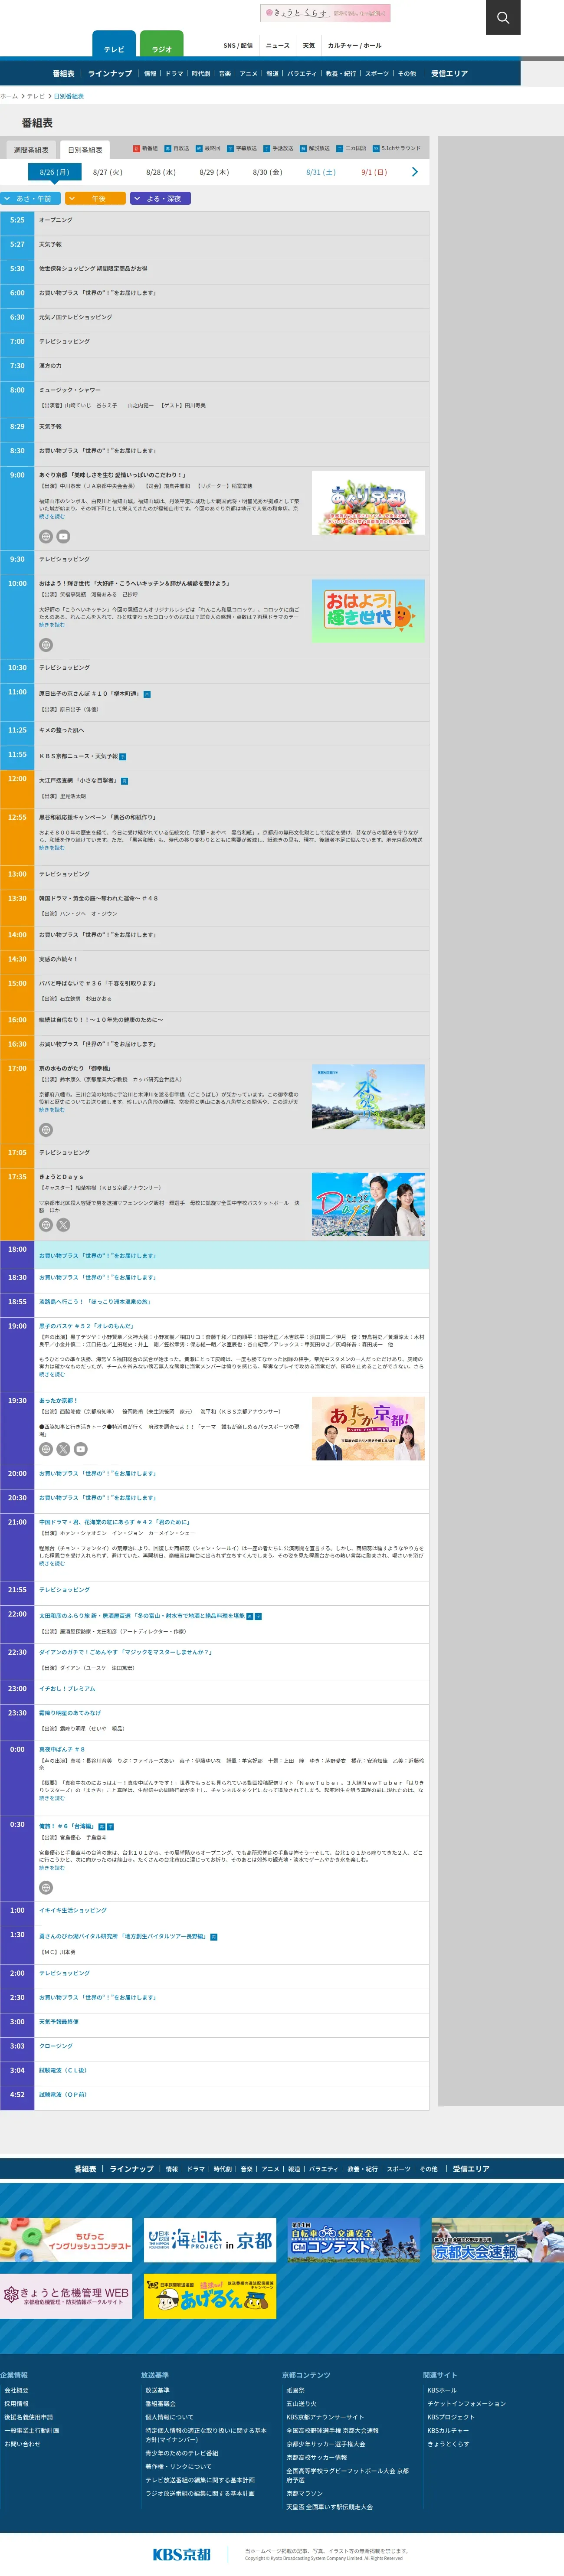564x2576 pixels.
Task: Click the きょうとDays program thumbnail
Action: coord(368,1205)
